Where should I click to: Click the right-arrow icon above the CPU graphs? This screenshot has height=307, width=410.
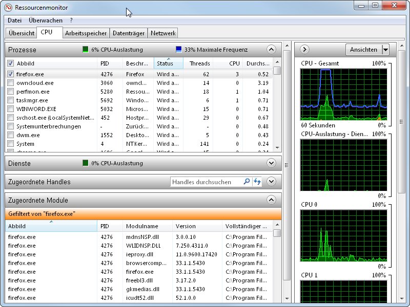pyautogui.click(x=304, y=50)
